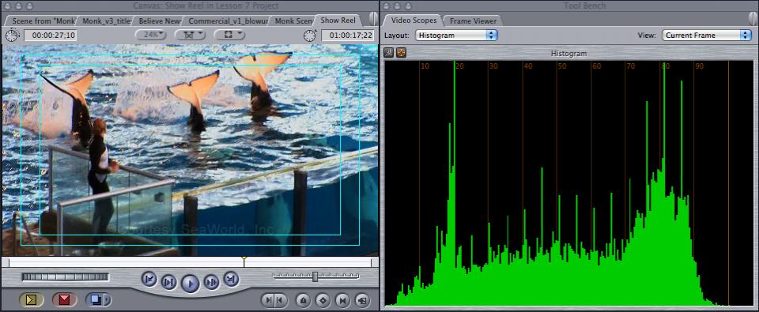Click the blue Replace edit button
This screenshot has width=759, height=312.
[96, 300]
